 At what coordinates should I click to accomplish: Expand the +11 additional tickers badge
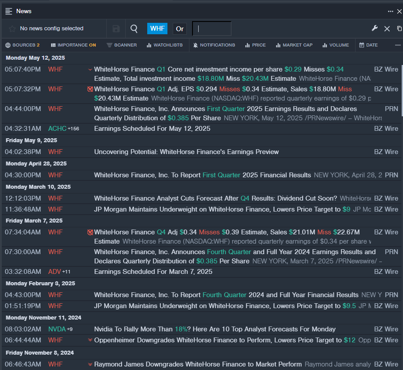(x=66, y=272)
